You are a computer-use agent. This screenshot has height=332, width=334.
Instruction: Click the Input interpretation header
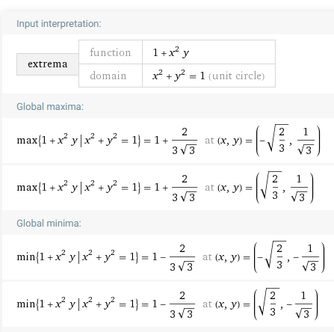(59, 24)
